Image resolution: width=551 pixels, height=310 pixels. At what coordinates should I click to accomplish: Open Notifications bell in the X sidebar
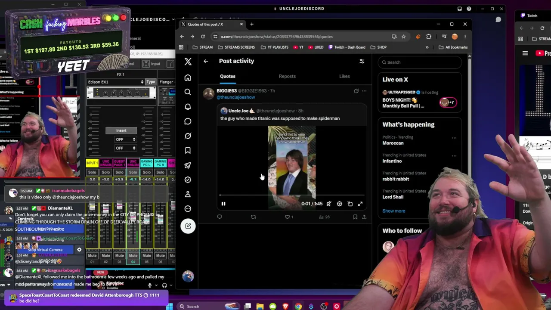188,107
